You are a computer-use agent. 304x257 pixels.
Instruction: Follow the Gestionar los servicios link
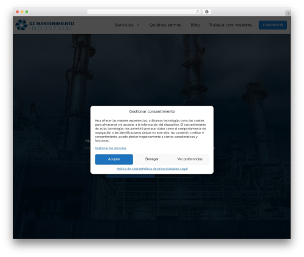(x=111, y=148)
